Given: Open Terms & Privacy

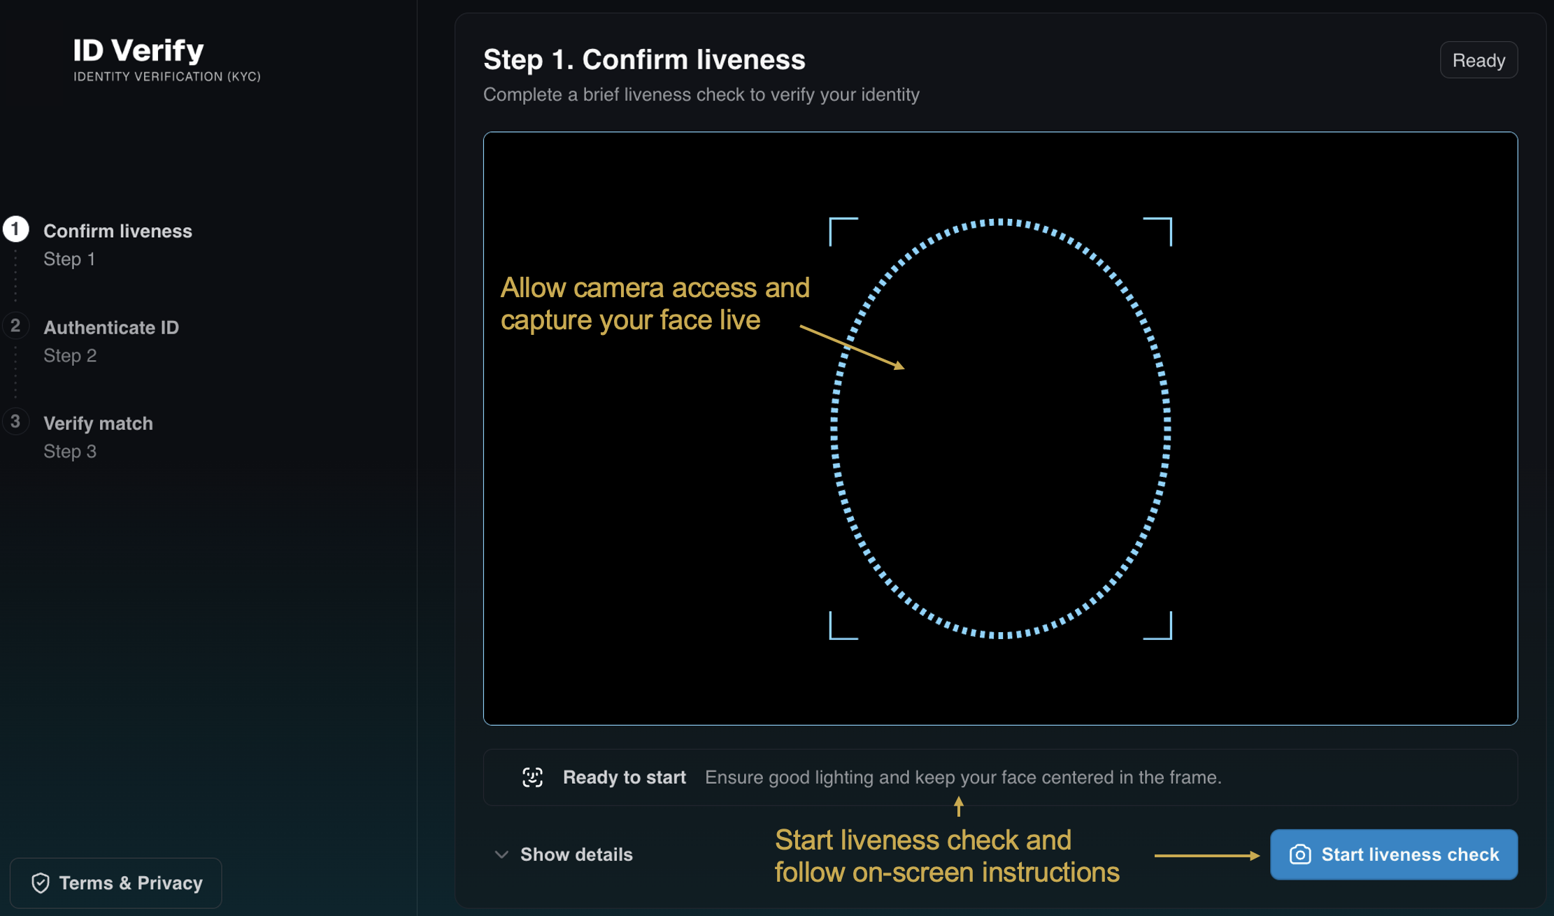Looking at the screenshot, I should click(116, 883).
